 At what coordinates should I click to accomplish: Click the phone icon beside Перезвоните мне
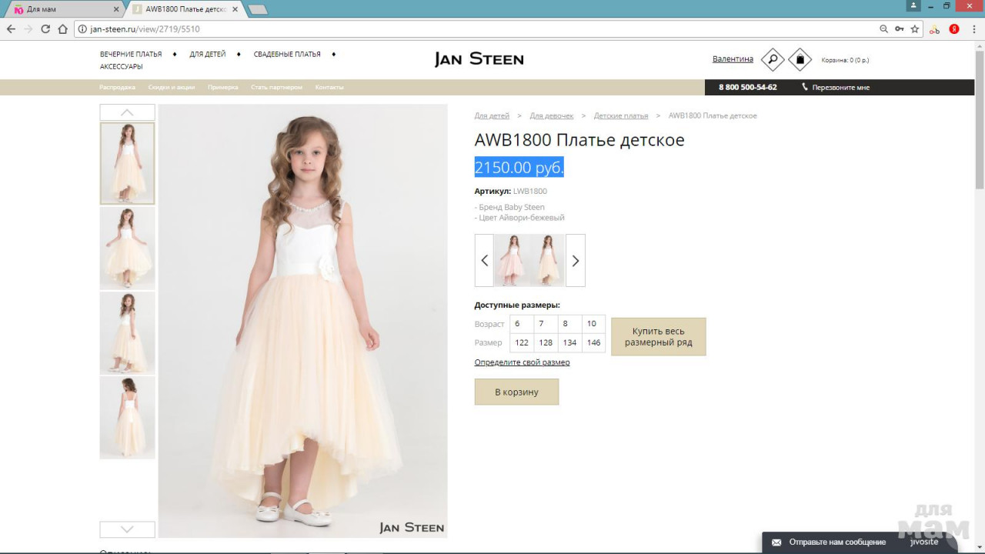pos(805,87)
